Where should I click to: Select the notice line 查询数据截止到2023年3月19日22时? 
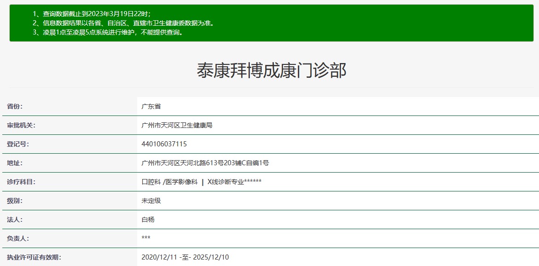(x=92, y=14)
